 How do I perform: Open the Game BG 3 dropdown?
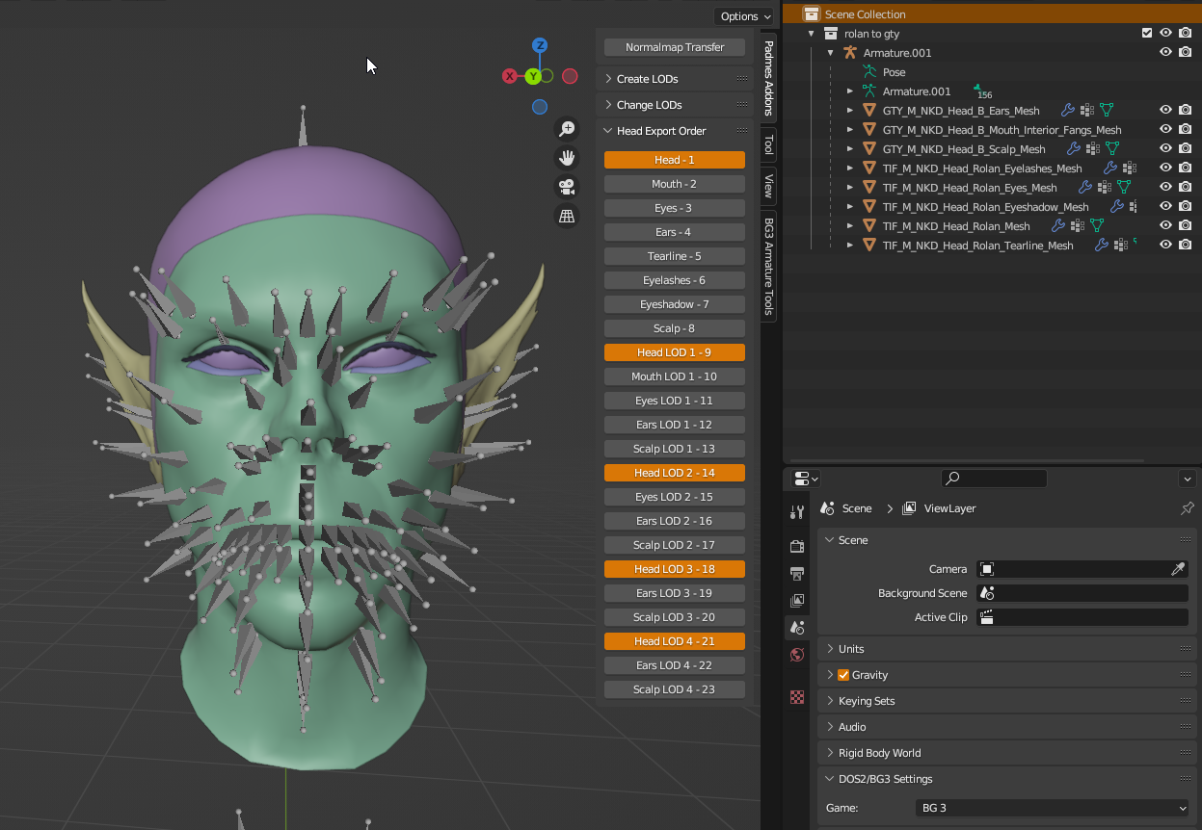pos(1053,808)
